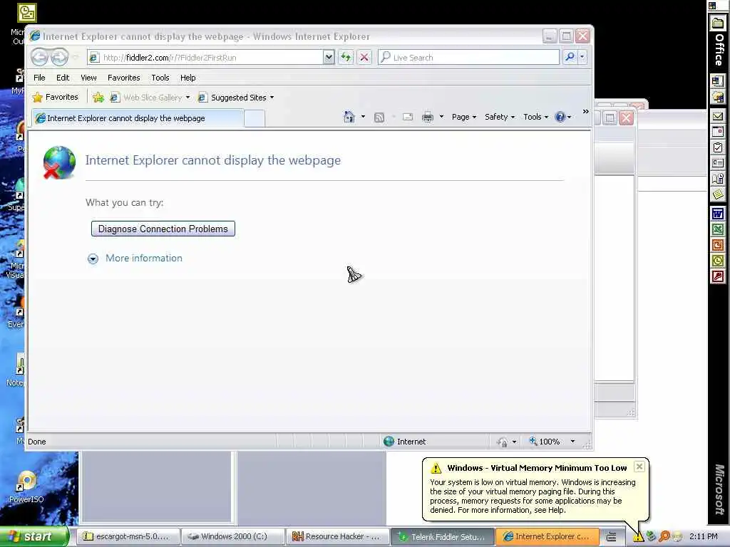Open a new blank tab
The image size is (730, 547).
coord(255,119)
